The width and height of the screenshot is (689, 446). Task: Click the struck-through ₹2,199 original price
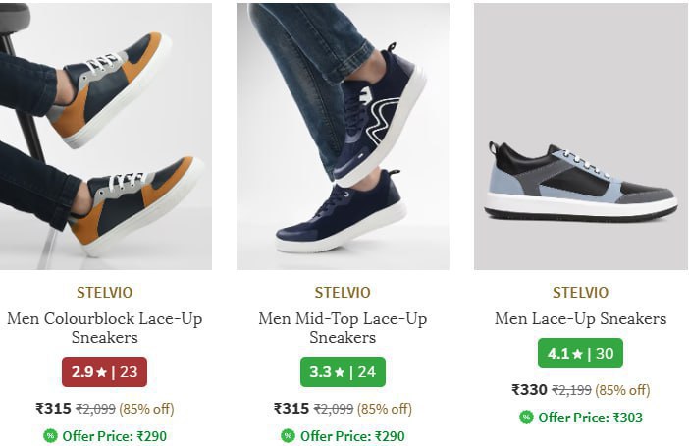click(571, 390)
